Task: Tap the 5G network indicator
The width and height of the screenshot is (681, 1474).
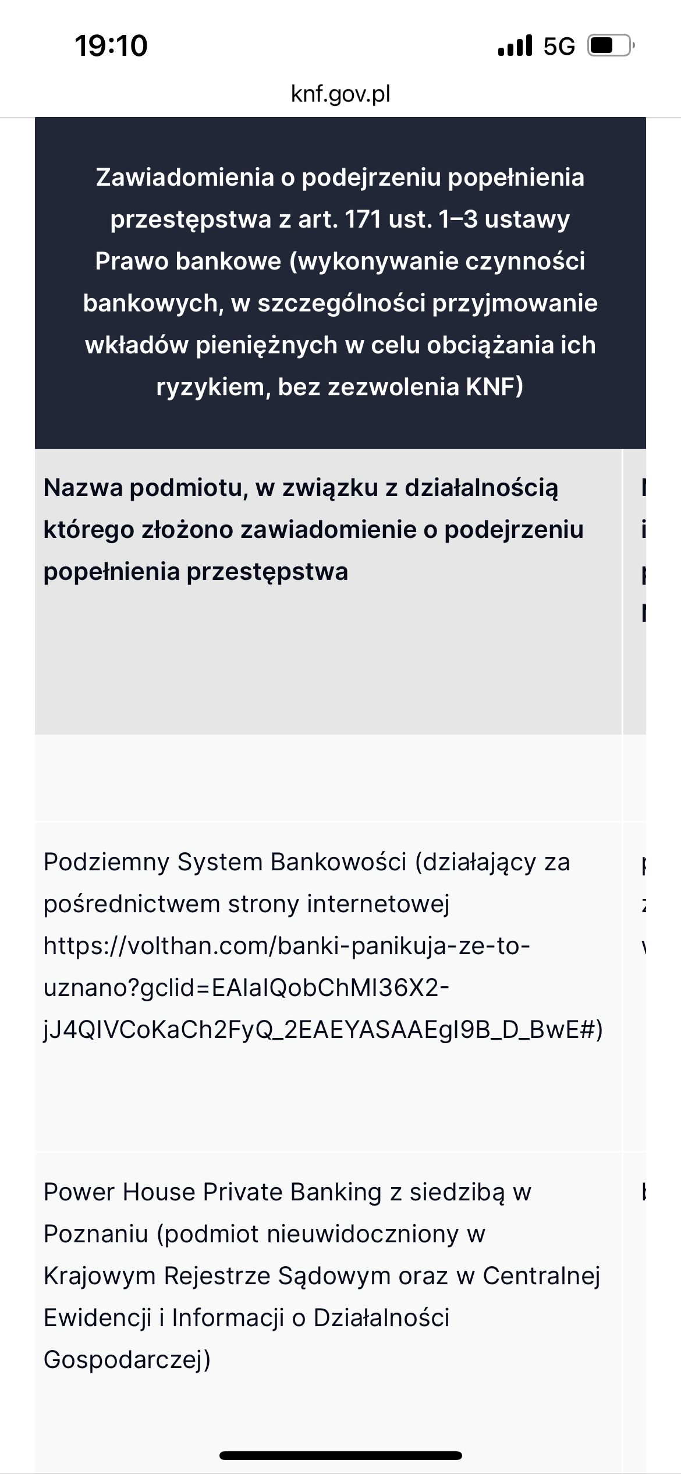Action: click(559, 46)
